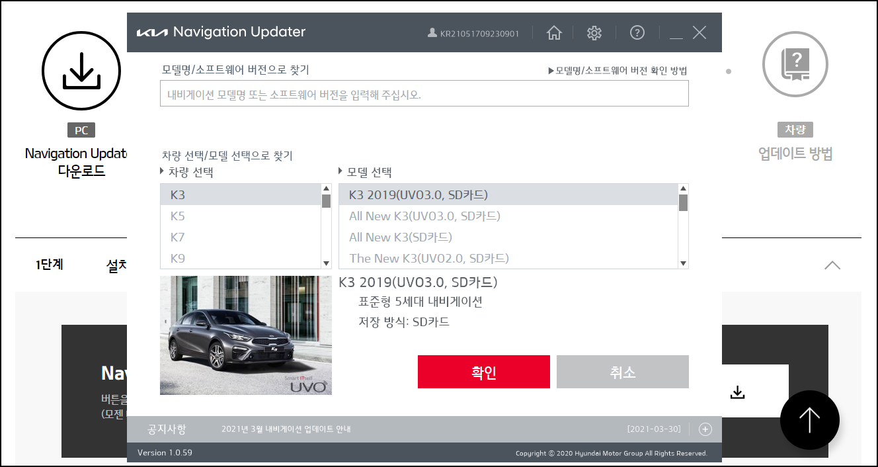
Task: Click the K3 car thumbnail image
Action: (x=246, y=335)
